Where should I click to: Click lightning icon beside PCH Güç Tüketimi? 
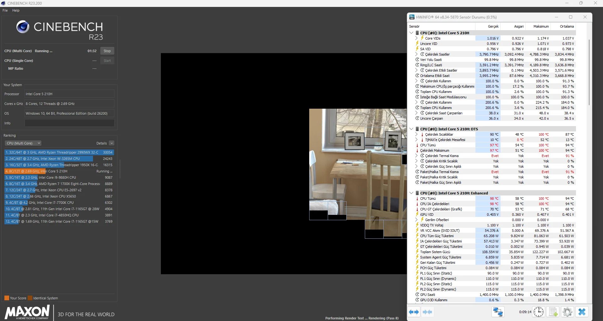(417, 268)
